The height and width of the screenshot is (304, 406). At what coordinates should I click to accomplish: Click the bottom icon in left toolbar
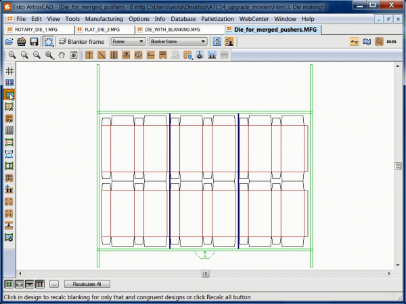[9, 237]
